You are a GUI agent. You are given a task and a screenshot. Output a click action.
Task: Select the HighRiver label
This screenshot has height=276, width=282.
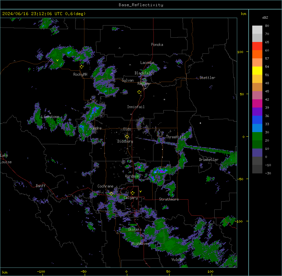click(141, 244)
